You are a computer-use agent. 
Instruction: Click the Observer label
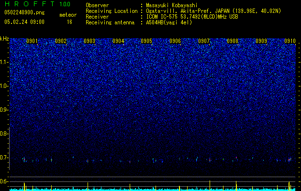pyautogui.click(x=97, y=5)
